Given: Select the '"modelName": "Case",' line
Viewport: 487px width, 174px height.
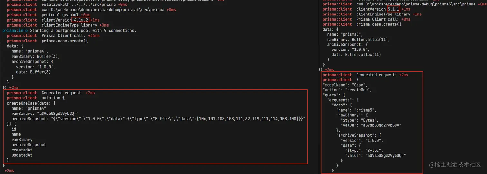Looking at the screenshot, I should (x=345, y=85).
